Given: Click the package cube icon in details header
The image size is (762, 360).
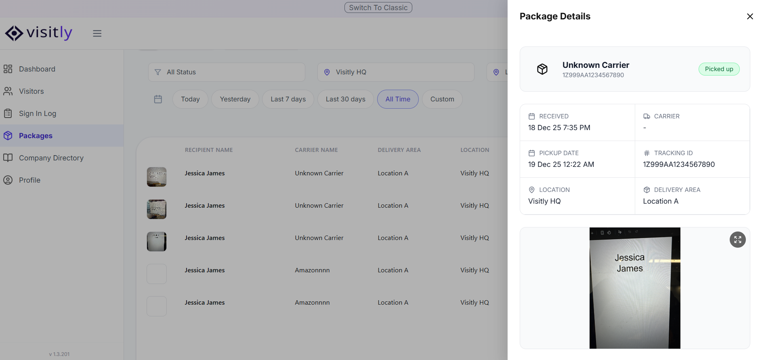Looking at the screenshot, I should pyautogui.click(x=542, y=69).
